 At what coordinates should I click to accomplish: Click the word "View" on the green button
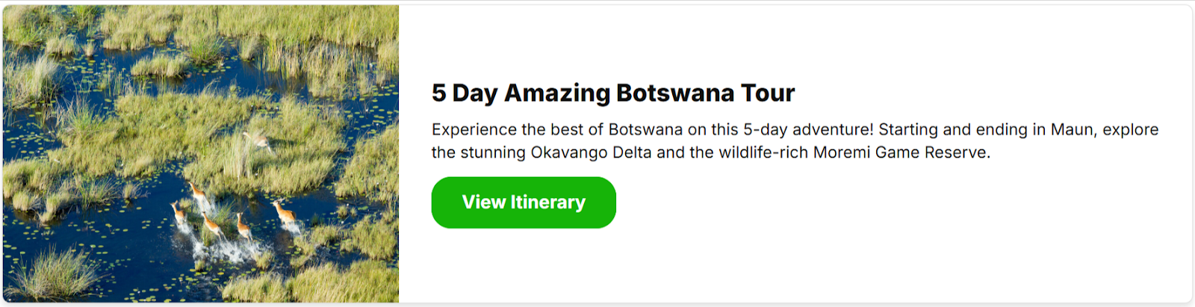coord(483,202)
